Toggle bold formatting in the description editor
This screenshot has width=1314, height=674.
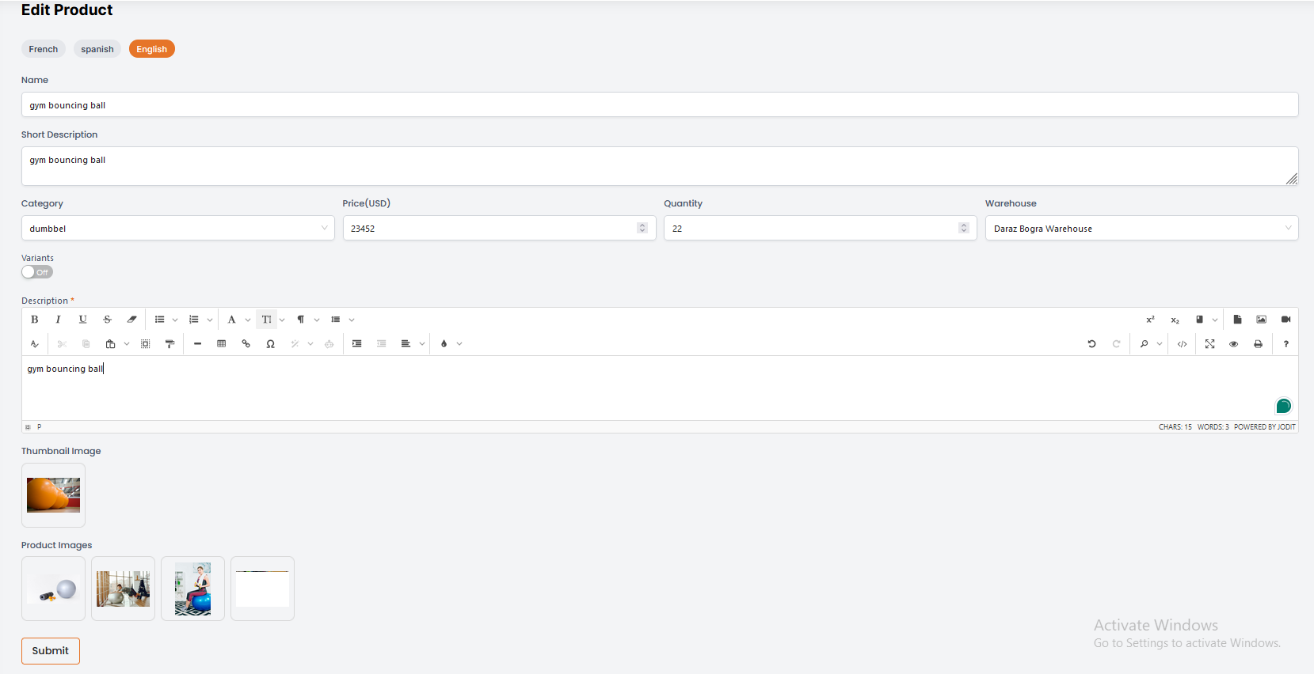point(34,320)
